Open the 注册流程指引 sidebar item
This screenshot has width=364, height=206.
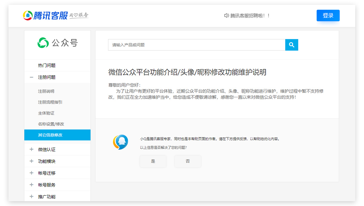[50, 102]
